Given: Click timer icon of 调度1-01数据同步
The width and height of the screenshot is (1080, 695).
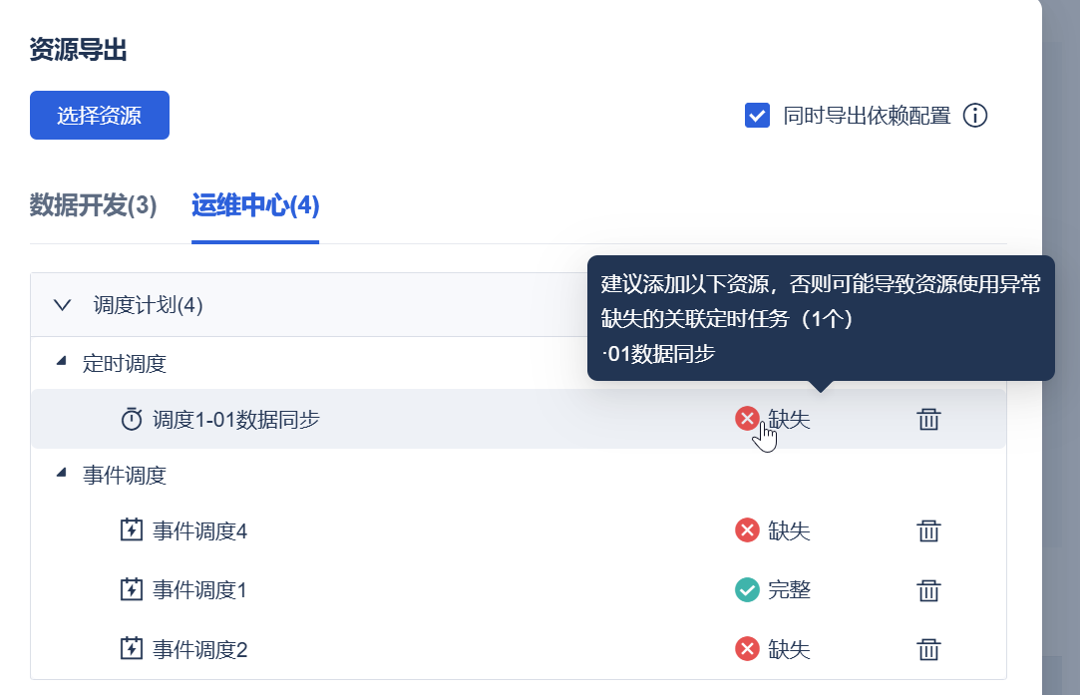Looking at the screenshot, I should (x=132, y=419).
